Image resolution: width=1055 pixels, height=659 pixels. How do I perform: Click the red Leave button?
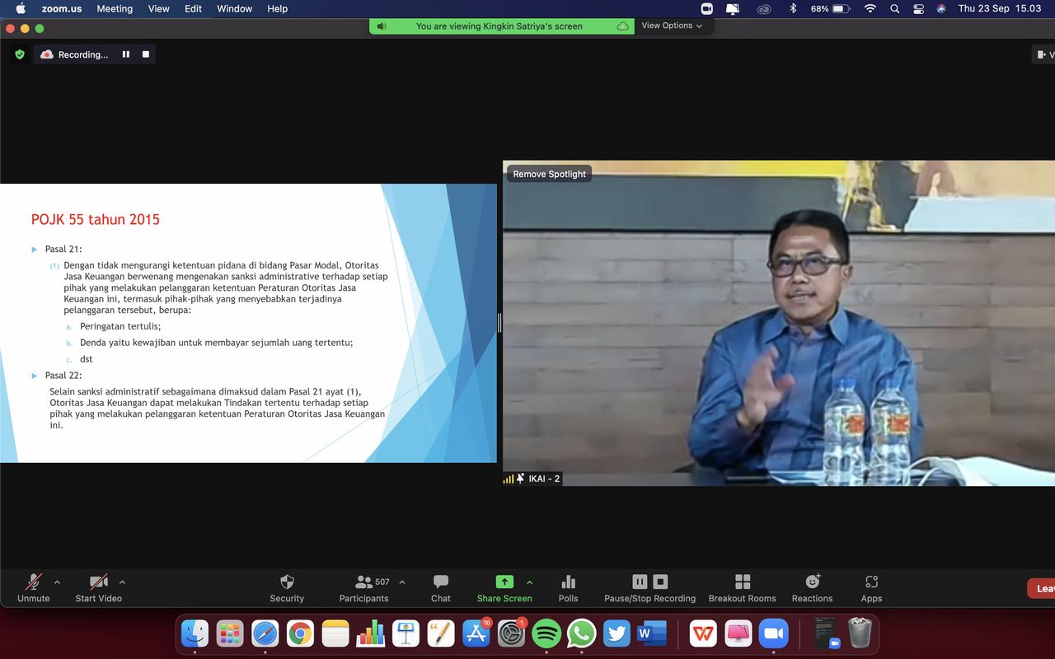1041,588
